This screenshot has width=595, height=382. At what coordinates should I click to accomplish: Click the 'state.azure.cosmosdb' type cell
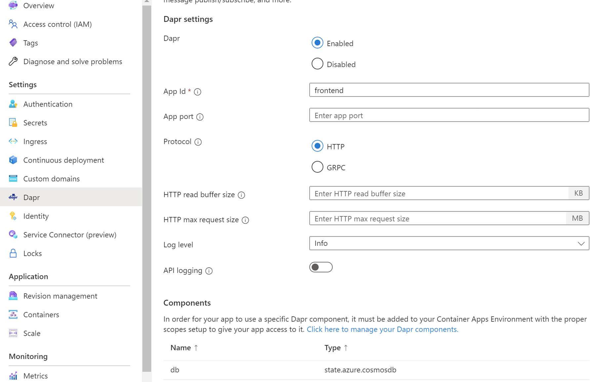pos(360,370)
